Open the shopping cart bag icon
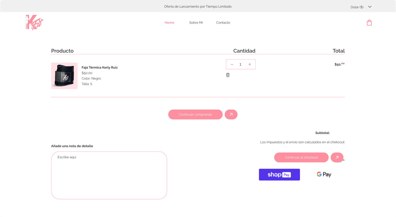The width and height of the screenshot is (396, 217). (369, 22)
